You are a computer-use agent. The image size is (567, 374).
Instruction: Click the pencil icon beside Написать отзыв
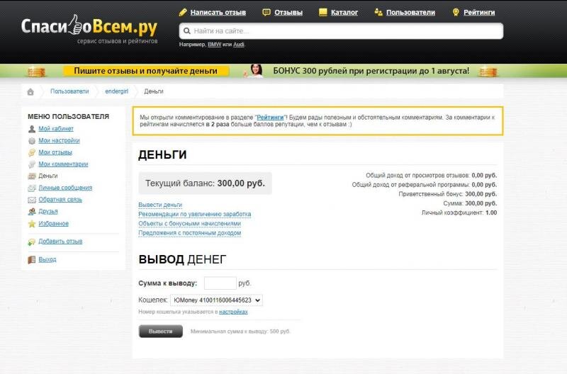coord(183,12)
